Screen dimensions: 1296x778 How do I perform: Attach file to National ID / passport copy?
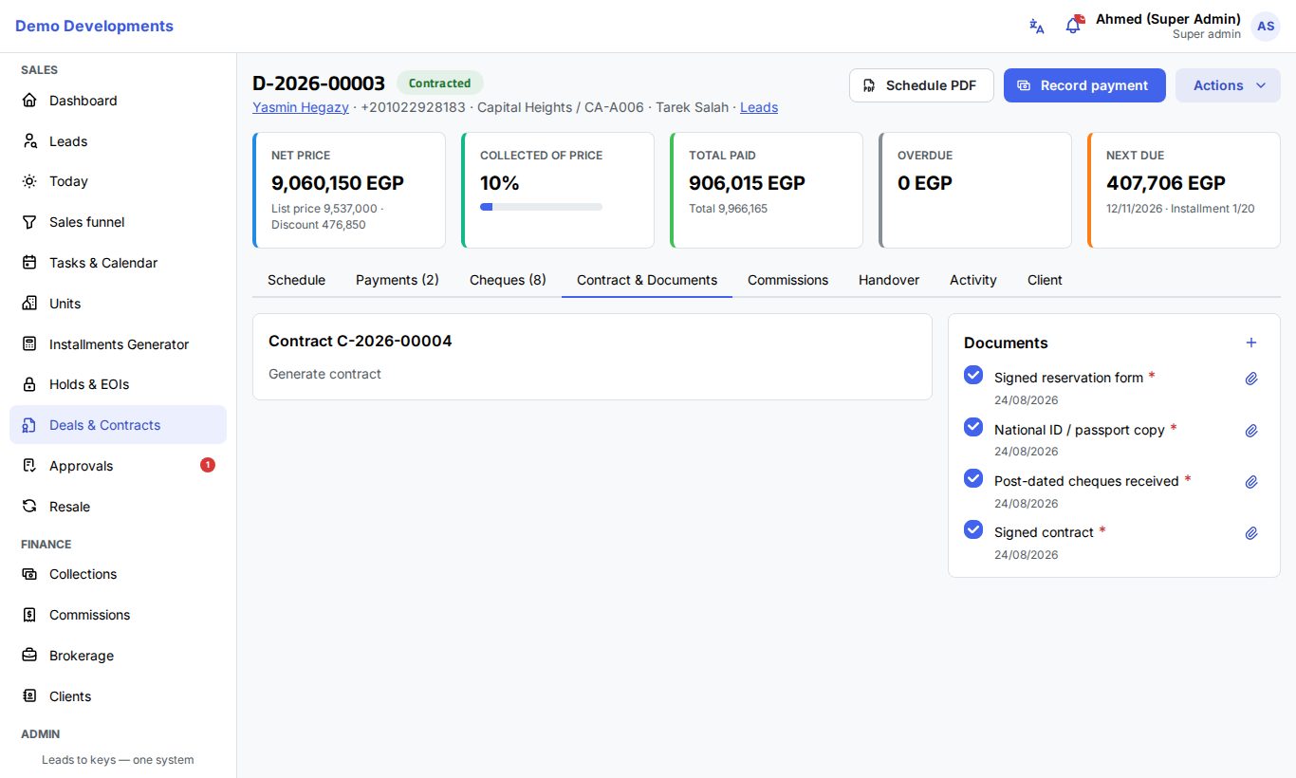(1251, 431)
